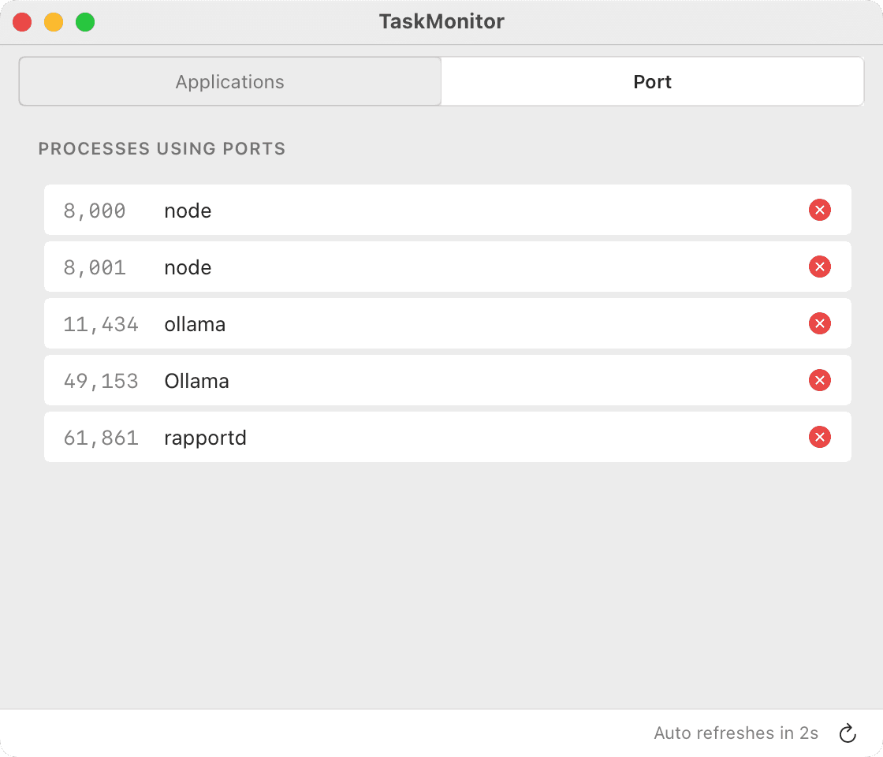Stop Ollama on port 49,153
Image resolution: width=883 pixels, height=757 pixels.
[820, 381]
